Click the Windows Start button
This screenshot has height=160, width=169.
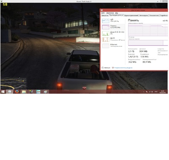(x=3, y=92)
